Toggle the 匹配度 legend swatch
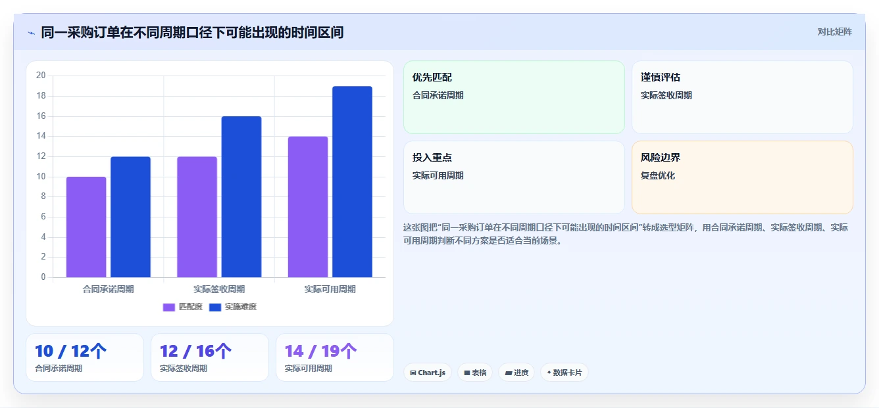 (x=169, y=307)
